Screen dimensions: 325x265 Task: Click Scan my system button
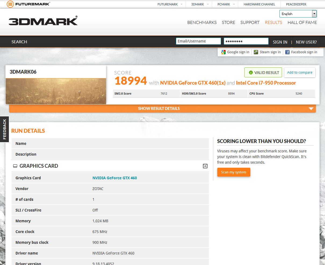click(234, 172)
